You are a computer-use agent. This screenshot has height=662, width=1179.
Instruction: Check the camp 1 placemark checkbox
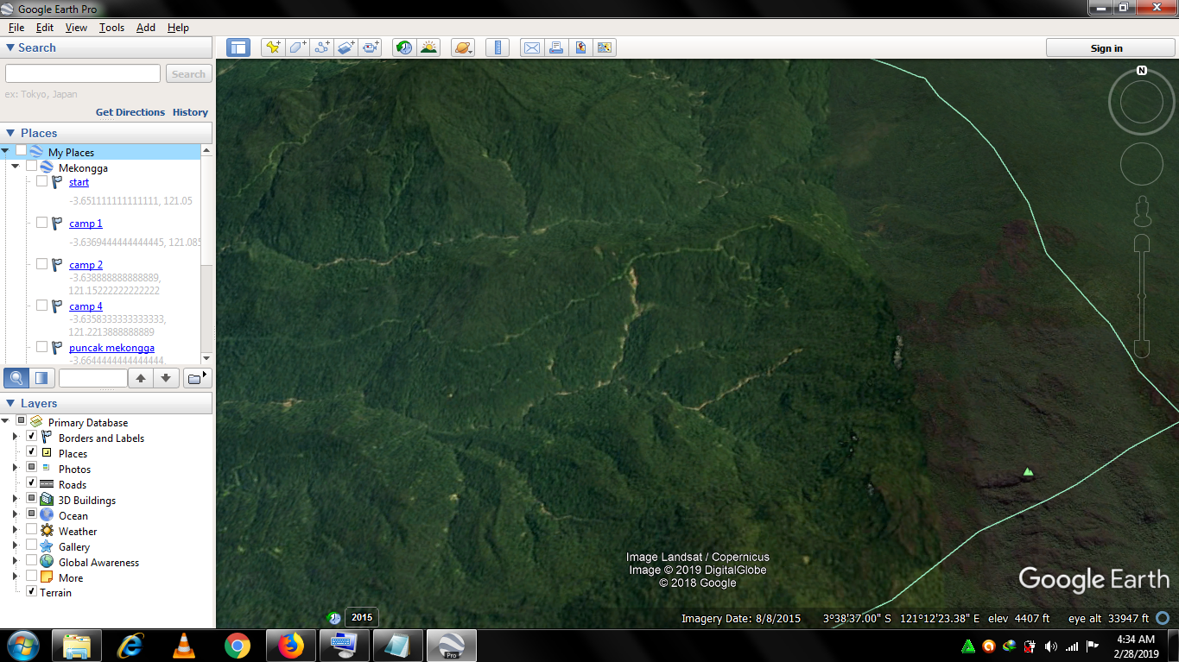pos(41,223)
